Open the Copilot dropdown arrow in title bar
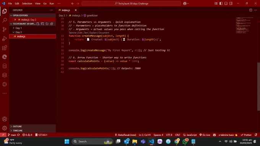Viewport: 260px width, 146px height. click(188, 3)
